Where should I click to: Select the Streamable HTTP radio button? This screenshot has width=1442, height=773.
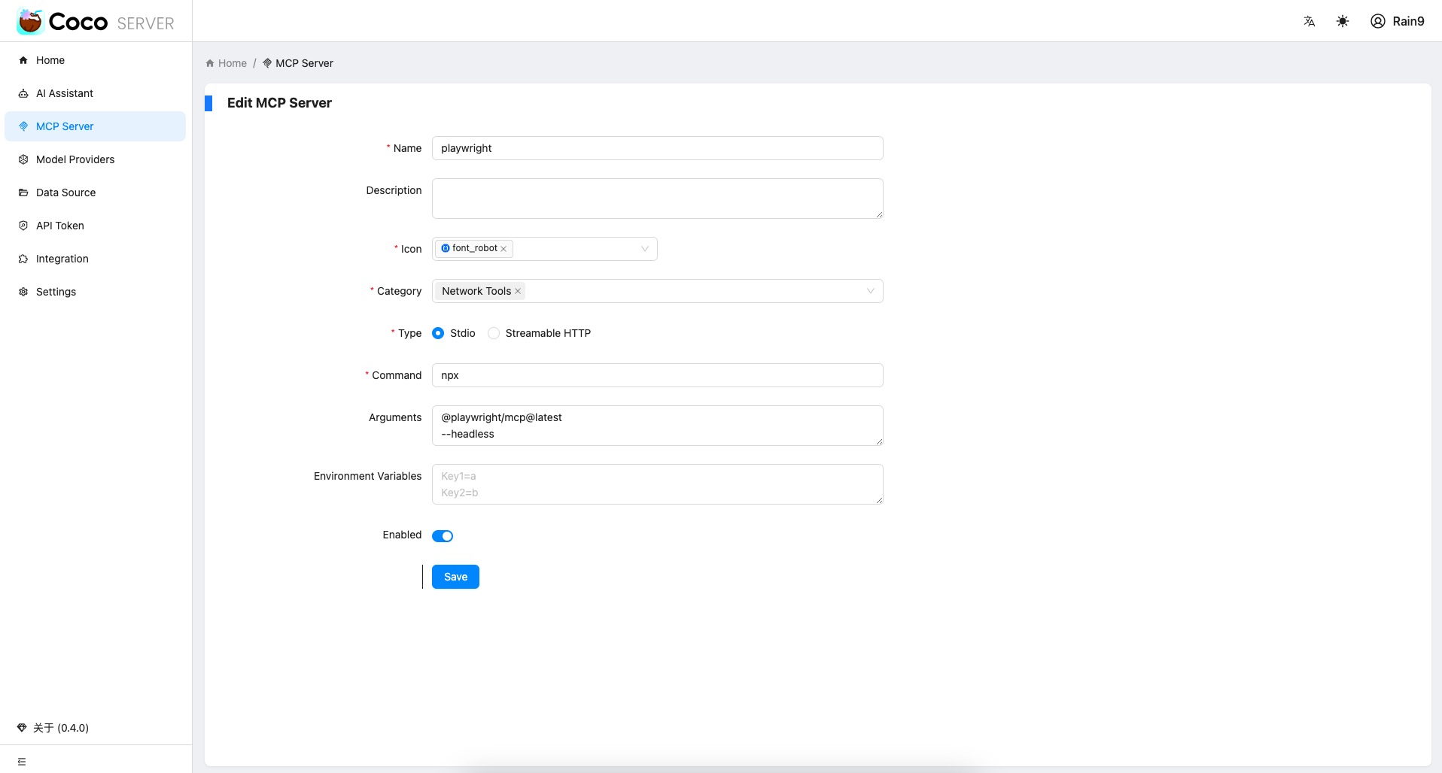coord(494,333)
